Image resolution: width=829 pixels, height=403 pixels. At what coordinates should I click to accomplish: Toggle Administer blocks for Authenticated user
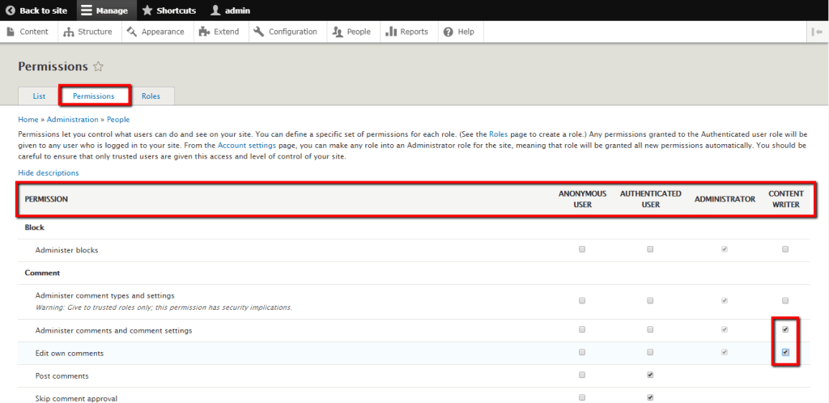[x=650, y=249]
